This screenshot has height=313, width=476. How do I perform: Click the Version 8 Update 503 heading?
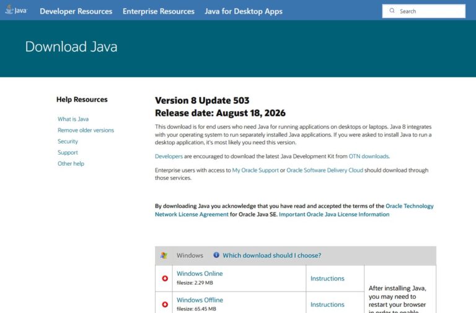pyautogui.click(x=202, y=100)
